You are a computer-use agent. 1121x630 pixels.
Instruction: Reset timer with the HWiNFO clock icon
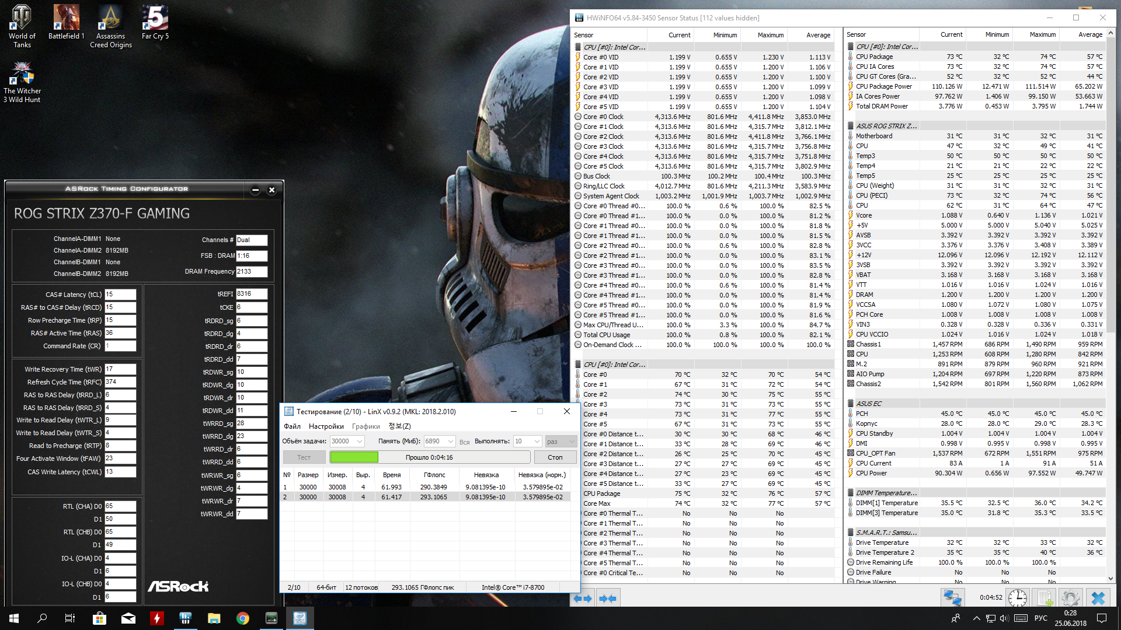(x=1018, y=597)
